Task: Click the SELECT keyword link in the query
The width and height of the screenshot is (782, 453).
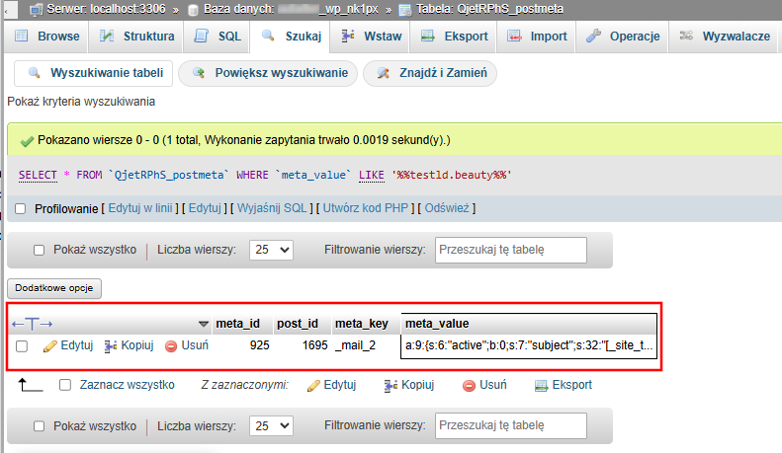Action: click(38, 176)
